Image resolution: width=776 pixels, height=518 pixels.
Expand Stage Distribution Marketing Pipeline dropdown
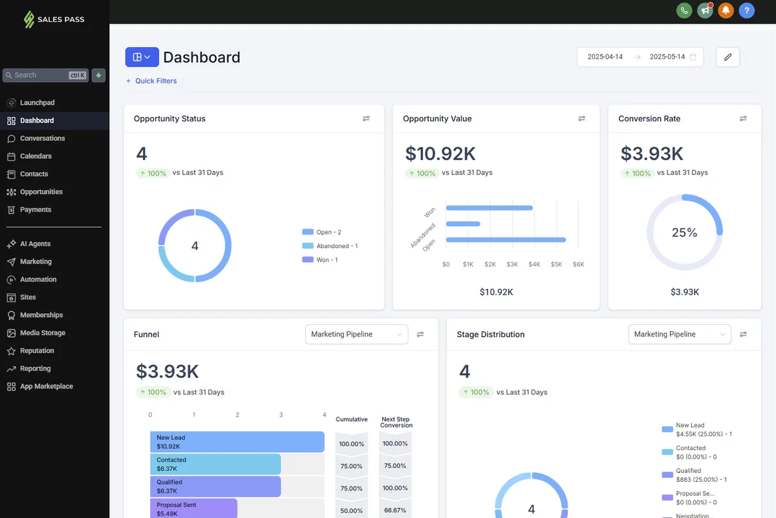[680, 335]
